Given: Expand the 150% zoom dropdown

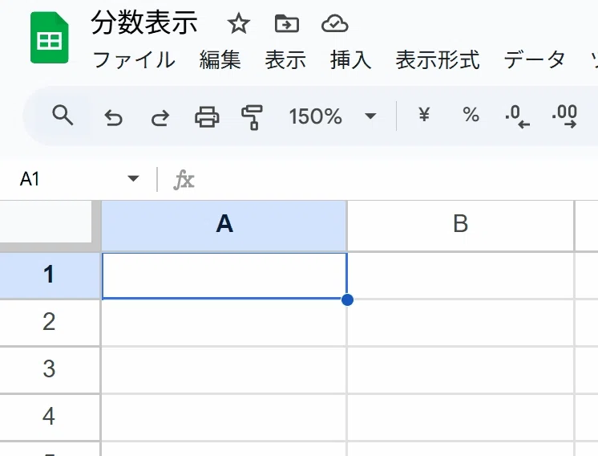Looking at the screenshot, I should point(370,116).
